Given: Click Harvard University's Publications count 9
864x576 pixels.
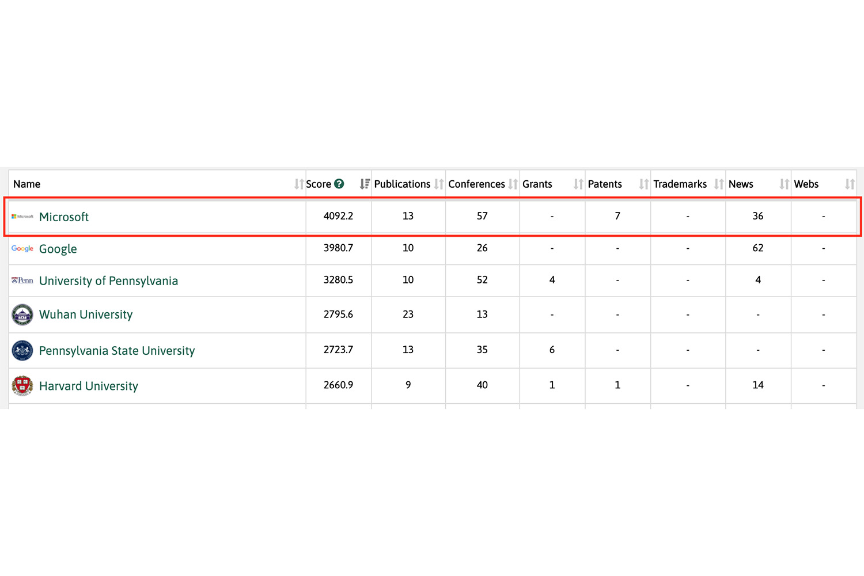Looking at the screenshot, I should click(408, 385).
